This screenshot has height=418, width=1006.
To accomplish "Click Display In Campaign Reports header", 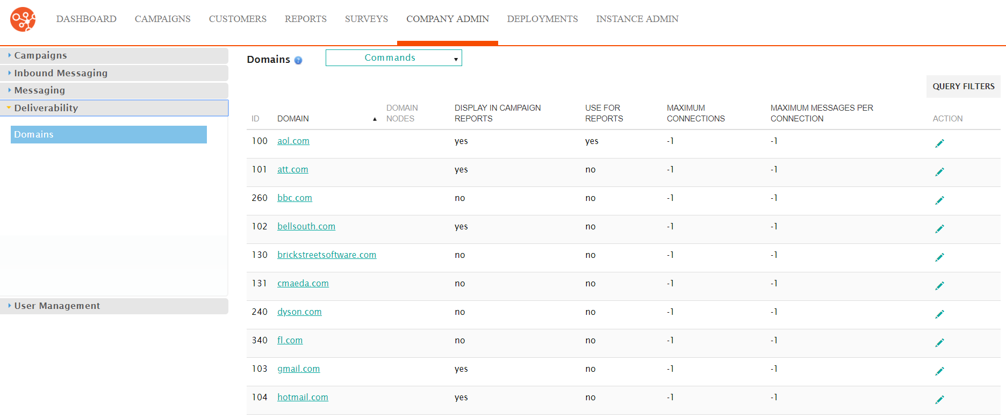I will 498,113.
